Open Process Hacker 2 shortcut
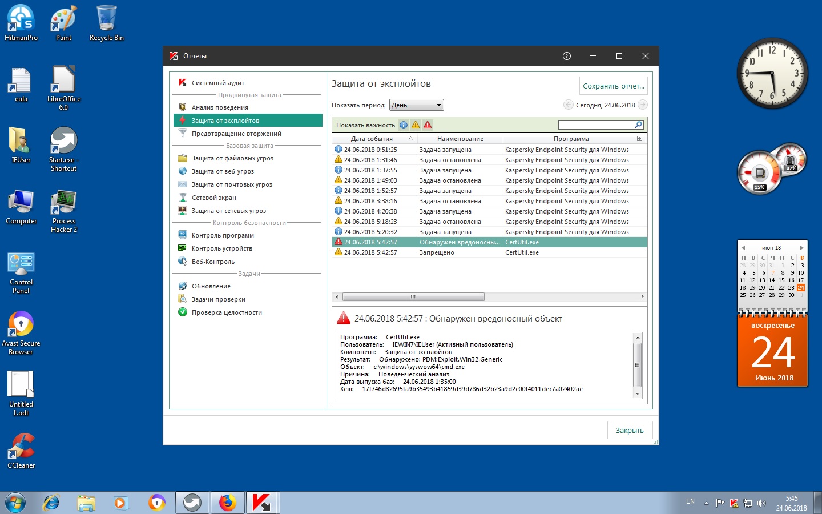The image size is (822, 514). click(x=63, y=211)
